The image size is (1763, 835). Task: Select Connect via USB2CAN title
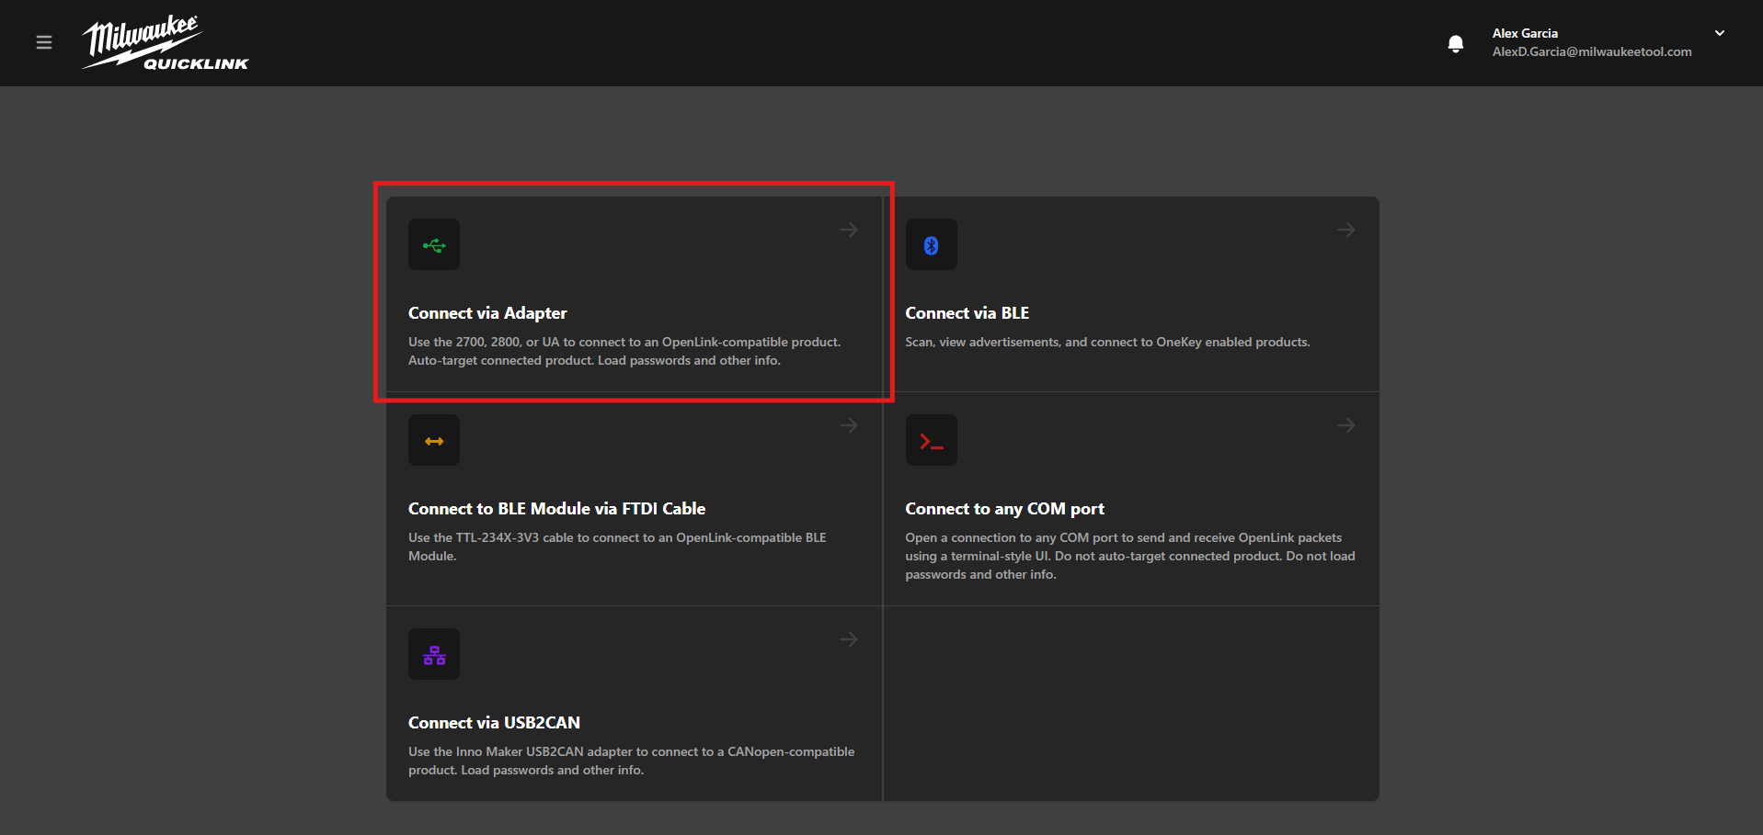494,723
